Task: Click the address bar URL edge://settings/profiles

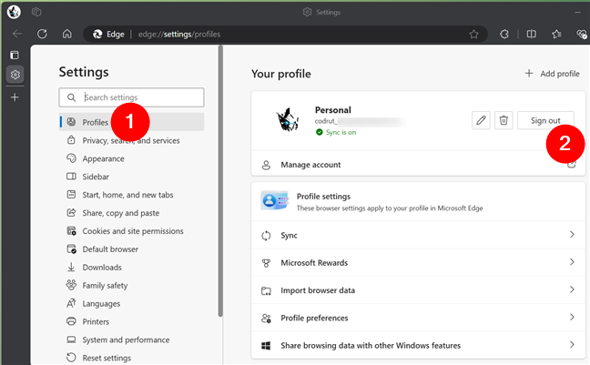Action: pyautogui.click(x=179, y=35)
